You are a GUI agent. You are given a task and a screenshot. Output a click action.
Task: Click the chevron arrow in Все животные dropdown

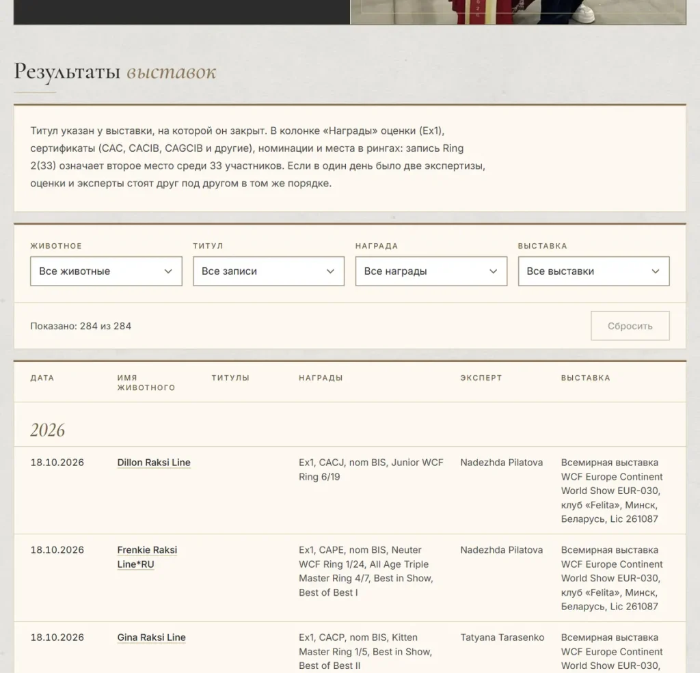[168, 271]
